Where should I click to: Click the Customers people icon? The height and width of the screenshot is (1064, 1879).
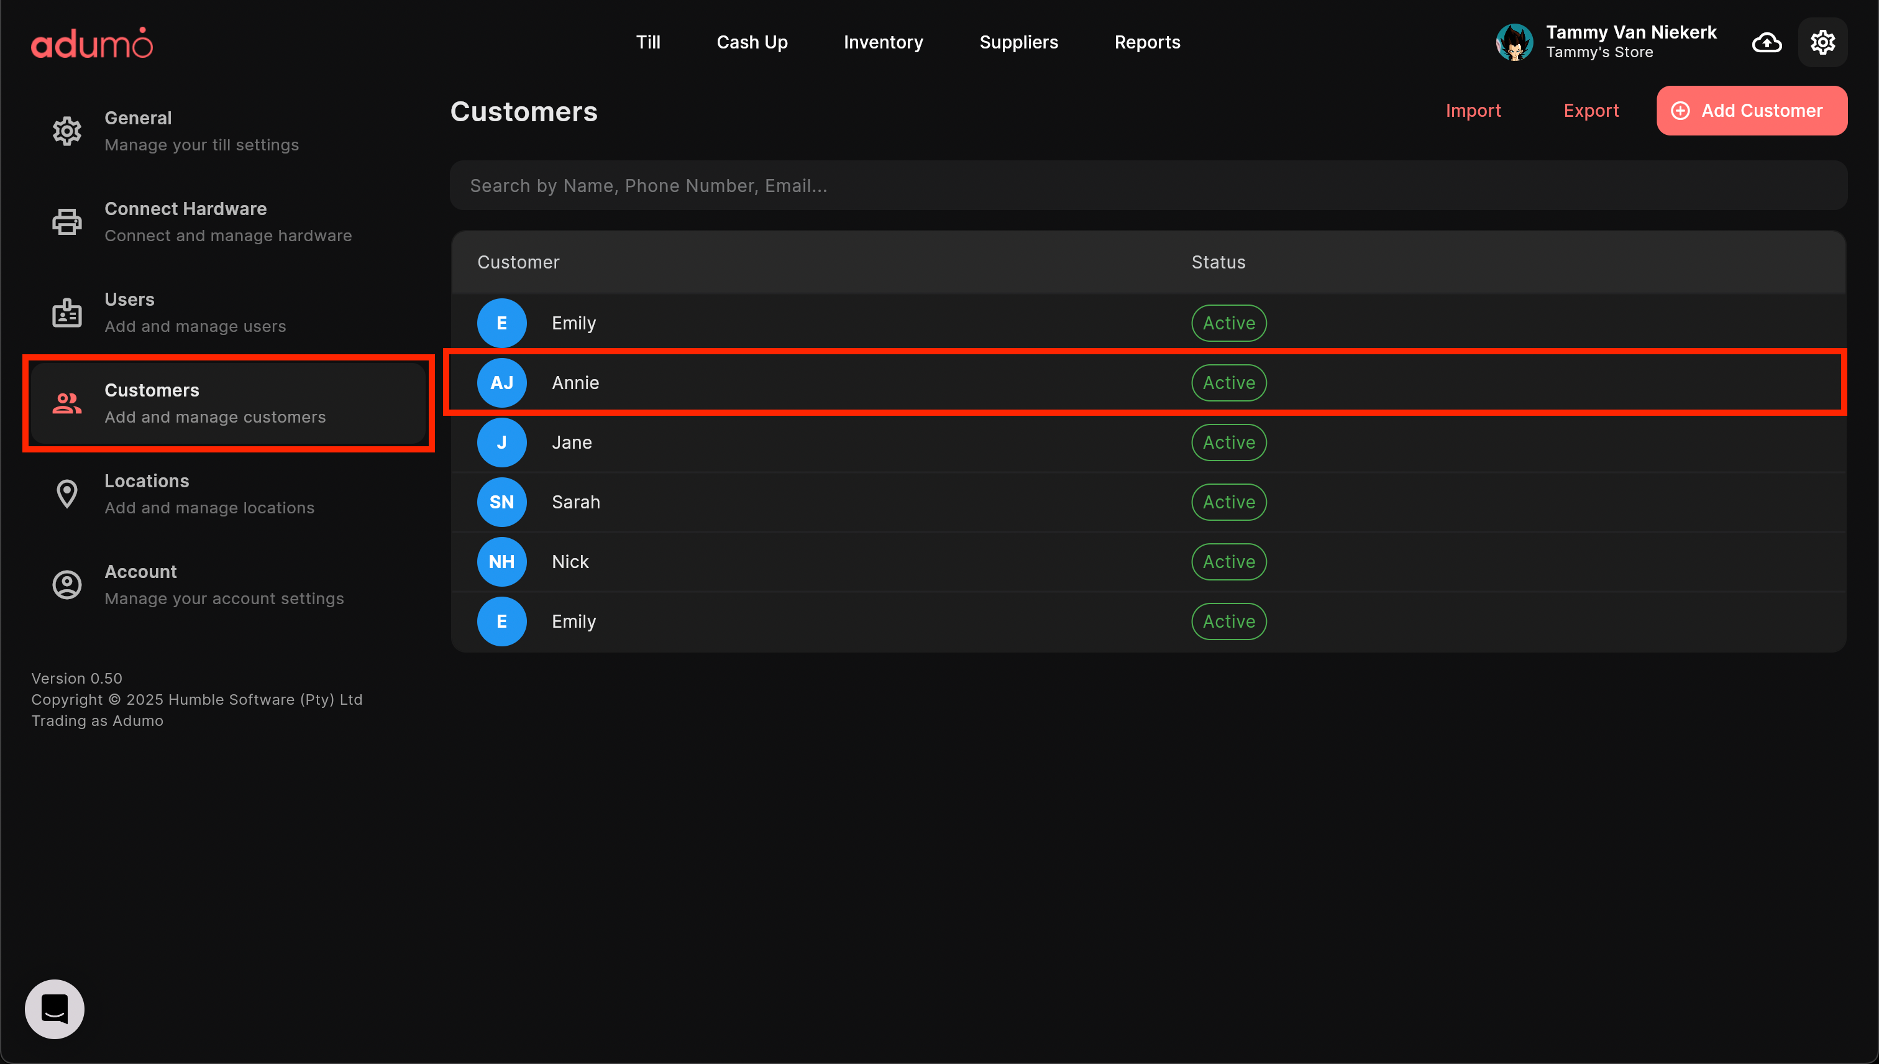click(x=67, y=403)
